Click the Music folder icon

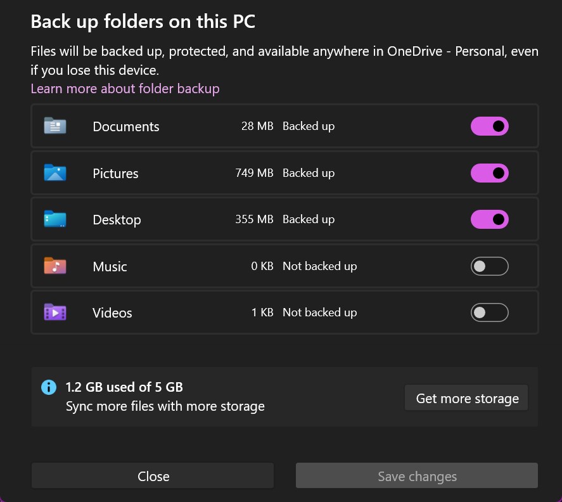click(55, 266)
